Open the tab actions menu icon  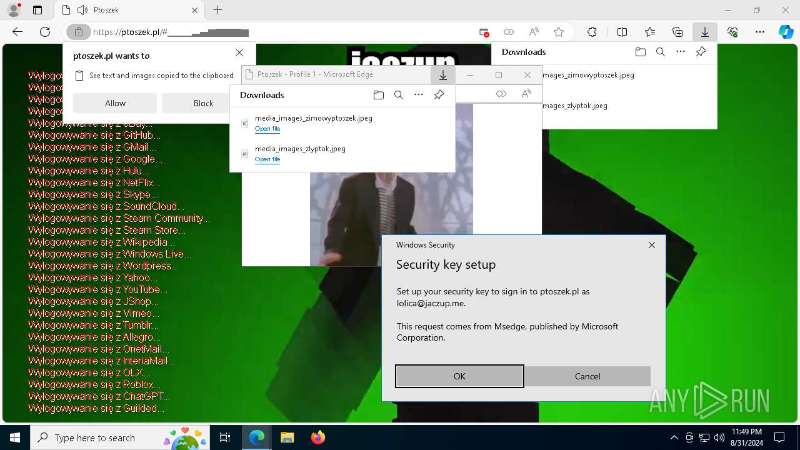[37, 10]
